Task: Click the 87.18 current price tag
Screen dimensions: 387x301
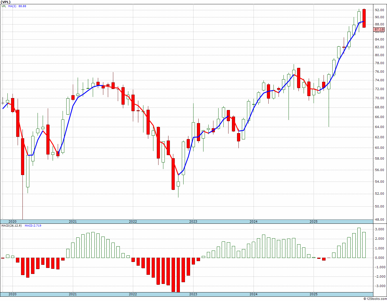Action: 379,29
